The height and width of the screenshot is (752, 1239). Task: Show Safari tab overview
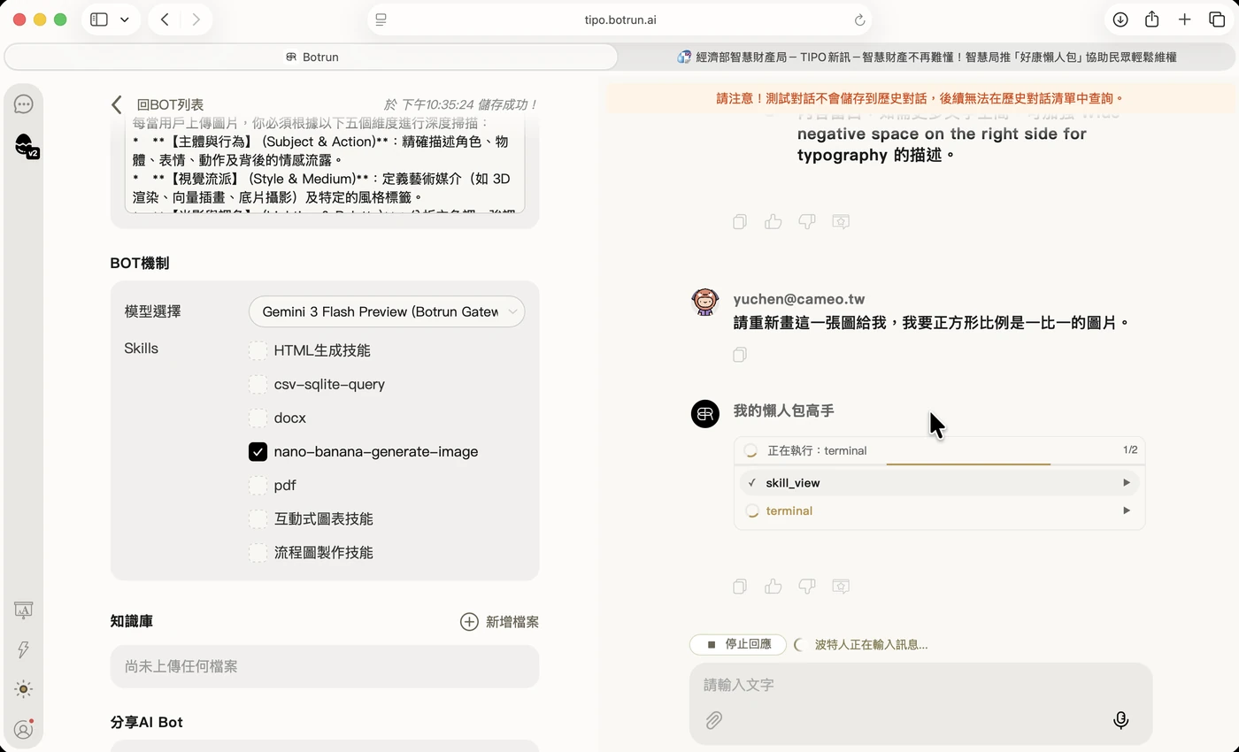[x=1217, y=19]
